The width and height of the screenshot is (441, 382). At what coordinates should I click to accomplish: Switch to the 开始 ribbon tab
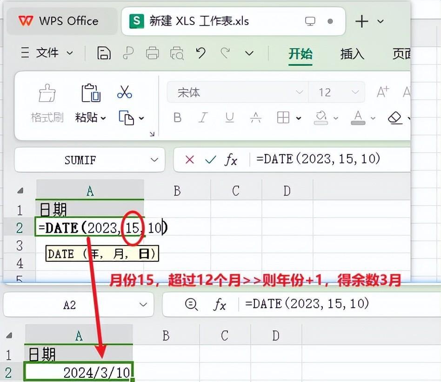pyautogui.click(x=301, y=53)
